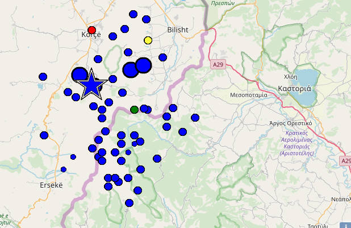
Task: Select the topmost blue circle marker
Action: tap(133, 14)
